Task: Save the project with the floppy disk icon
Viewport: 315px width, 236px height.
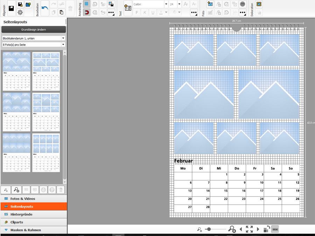Action: coord(11,8)
